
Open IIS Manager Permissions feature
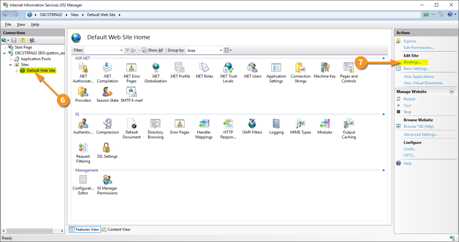coord(108,185)
